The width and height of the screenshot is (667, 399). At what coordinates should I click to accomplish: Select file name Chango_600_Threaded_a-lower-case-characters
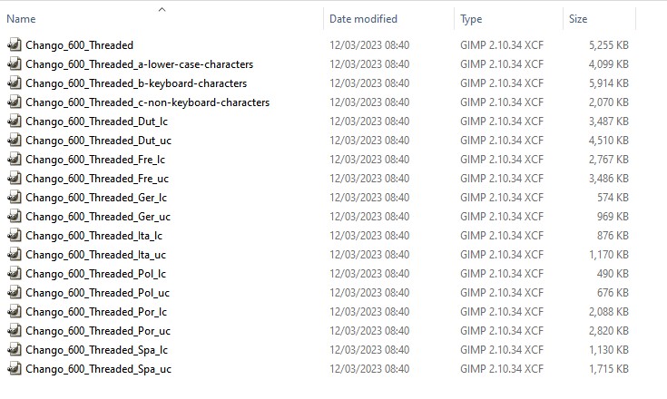(140, 64)
